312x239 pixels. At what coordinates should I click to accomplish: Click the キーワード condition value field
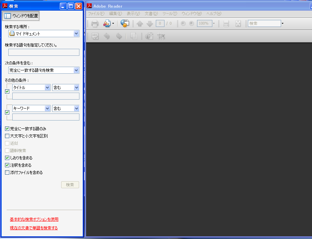(x=46, y=117)
